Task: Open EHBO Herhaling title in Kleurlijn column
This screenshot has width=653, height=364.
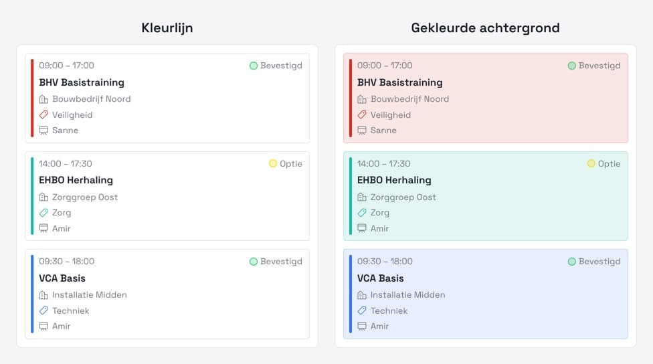Action: 76,181
